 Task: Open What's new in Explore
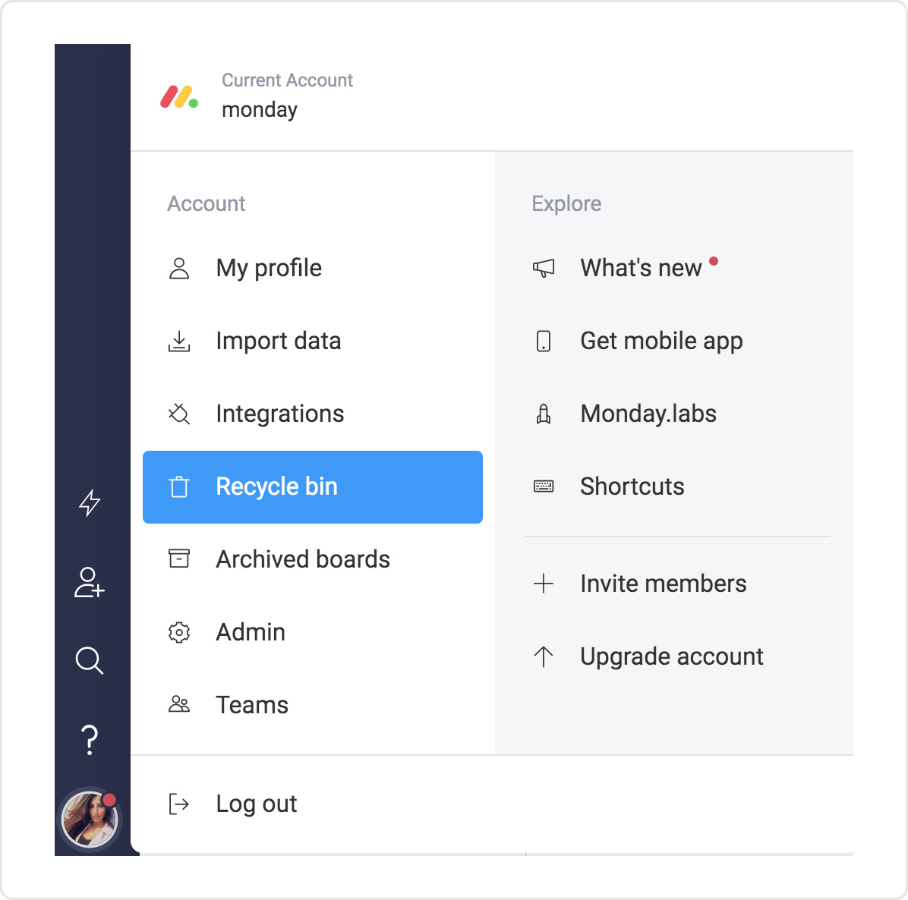click(641, 269)
